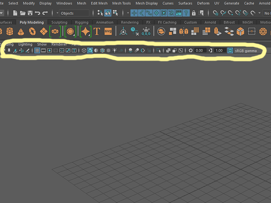The height and width of the screenshot is (203, 271).
Task: Click the Separate meshes shelf icon
Action: click(172, 32)
